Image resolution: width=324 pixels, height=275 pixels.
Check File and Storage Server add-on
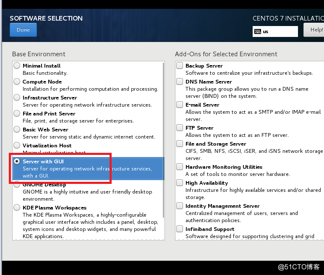[180, 144]
